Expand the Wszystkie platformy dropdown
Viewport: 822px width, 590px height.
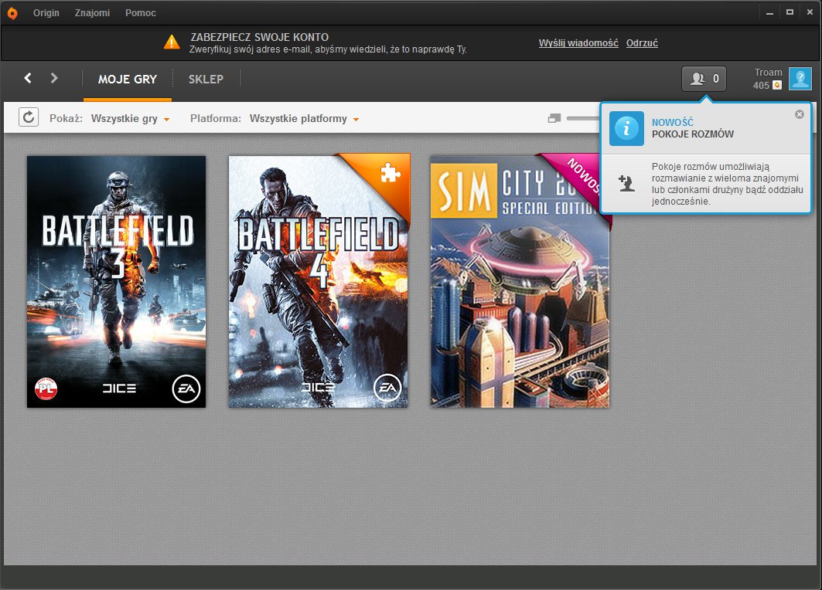304,119
